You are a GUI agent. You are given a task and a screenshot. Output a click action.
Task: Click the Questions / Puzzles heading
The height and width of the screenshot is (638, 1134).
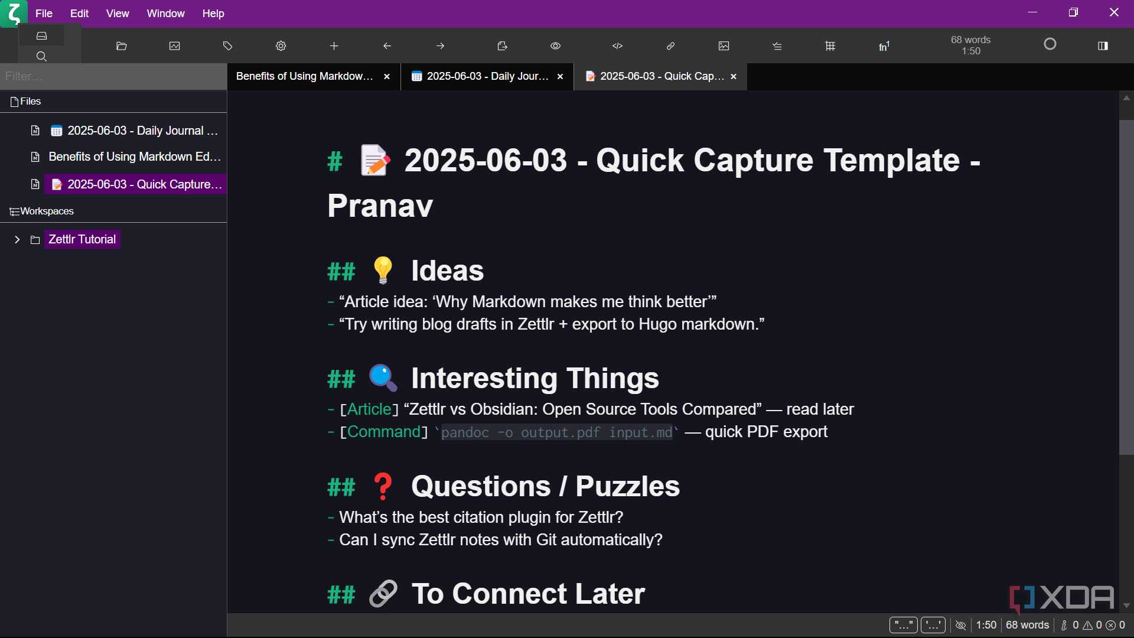coord(545,487)
